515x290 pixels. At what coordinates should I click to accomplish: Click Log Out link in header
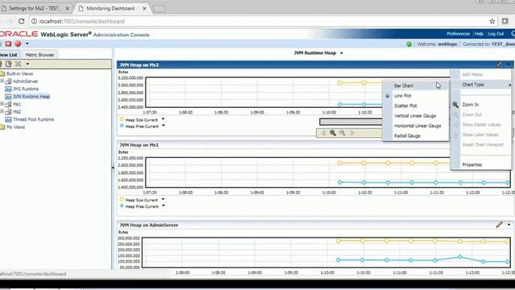(x=496, y=34)
